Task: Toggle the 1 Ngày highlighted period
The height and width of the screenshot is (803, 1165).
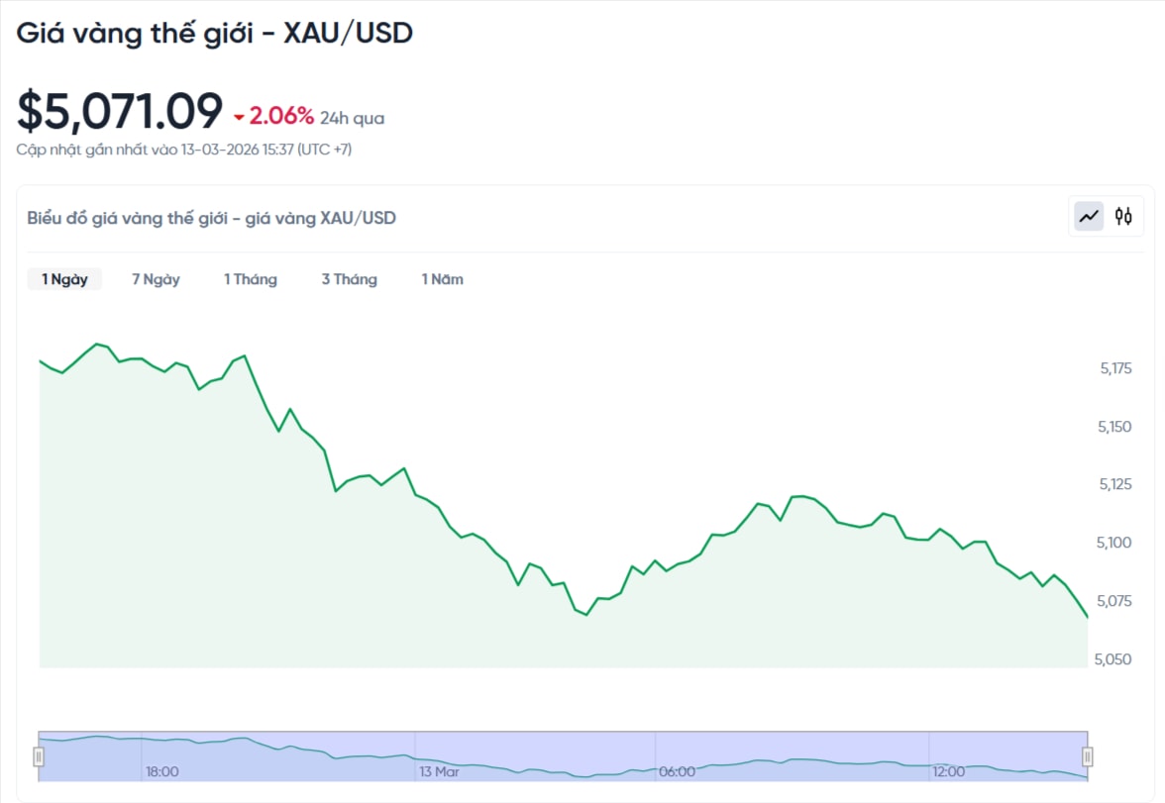Action: point(63,278)
